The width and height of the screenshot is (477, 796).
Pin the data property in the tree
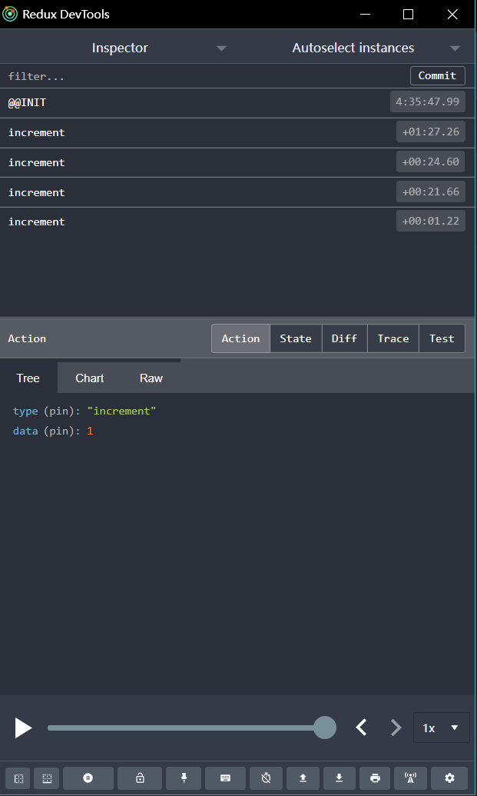58,431
